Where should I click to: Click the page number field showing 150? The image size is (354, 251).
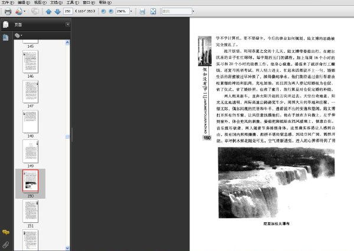coord(68,11)
